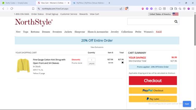The image size is (196, 110).
Task: Open the Jewelry menu category
Action: coord(115,32)
